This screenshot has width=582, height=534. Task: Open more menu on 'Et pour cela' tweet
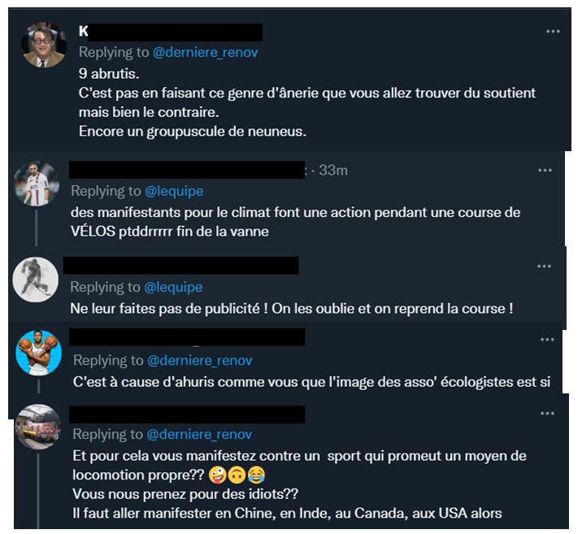547,414
